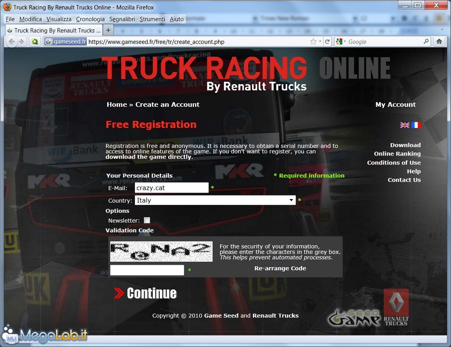Click the Firefox icon in the title bar
The image size is (451, 347).
click(8, 7)
